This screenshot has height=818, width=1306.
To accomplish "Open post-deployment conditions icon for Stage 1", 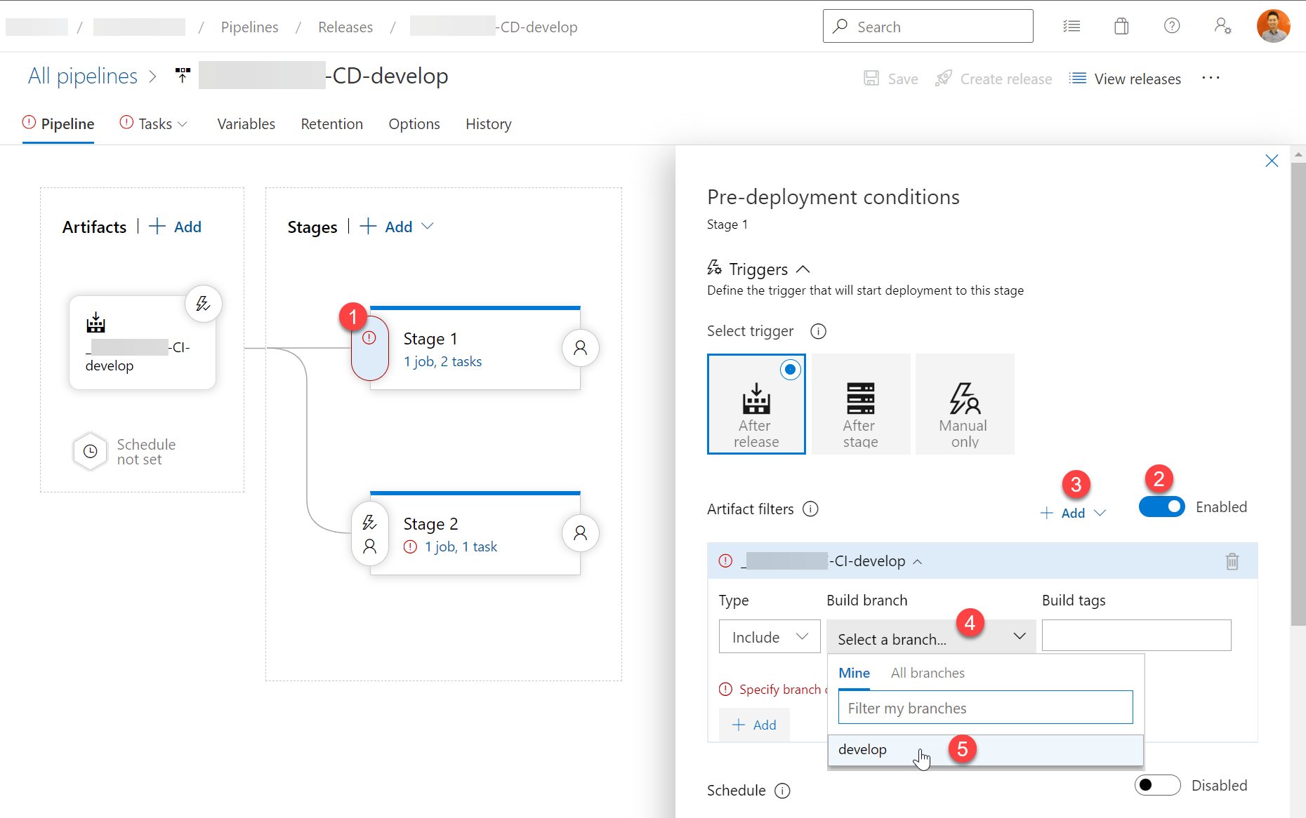I will pyautogui.click(x=581, y=348).
